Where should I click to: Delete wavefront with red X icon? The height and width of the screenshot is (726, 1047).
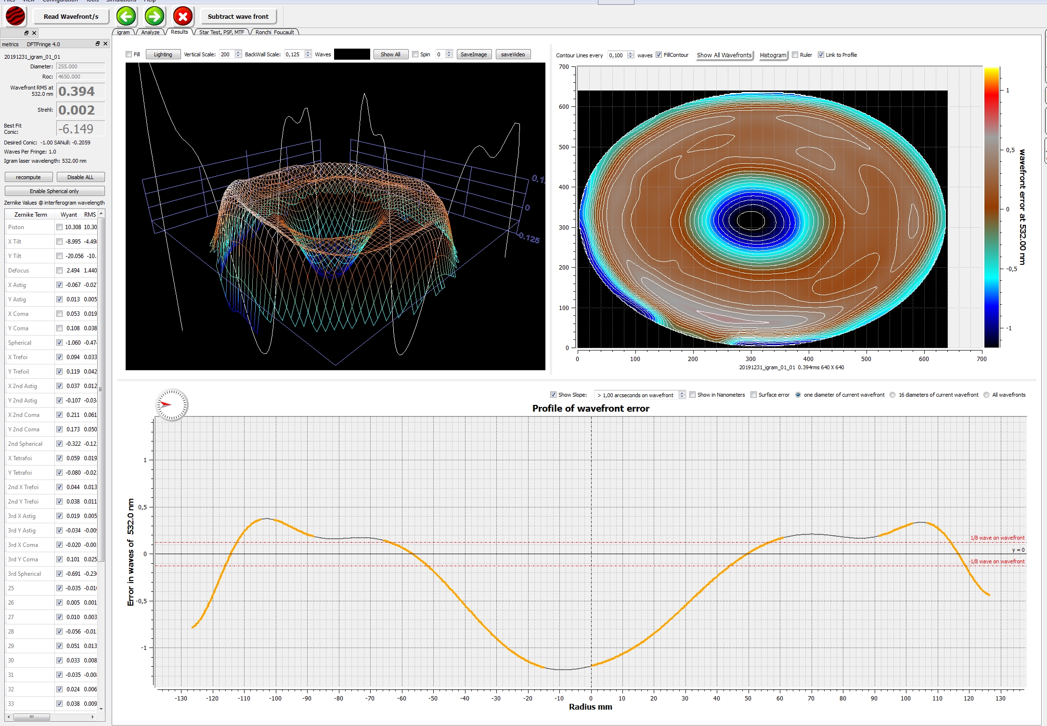point(182,16)
